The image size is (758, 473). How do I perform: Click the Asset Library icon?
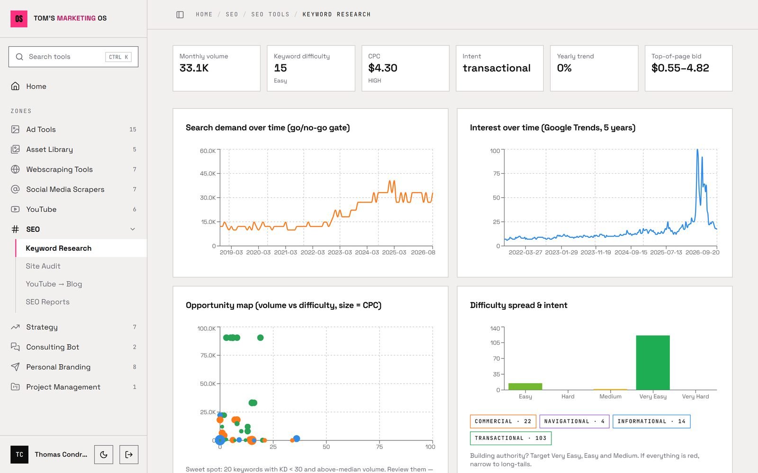15,149
